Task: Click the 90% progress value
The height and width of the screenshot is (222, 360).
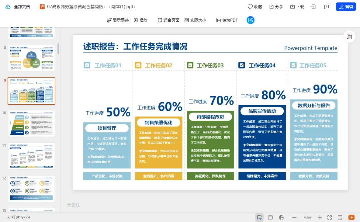Action: [325, 89]
